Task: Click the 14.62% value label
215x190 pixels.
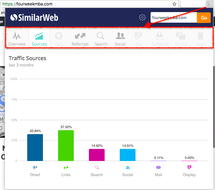Action: (97, 146)
